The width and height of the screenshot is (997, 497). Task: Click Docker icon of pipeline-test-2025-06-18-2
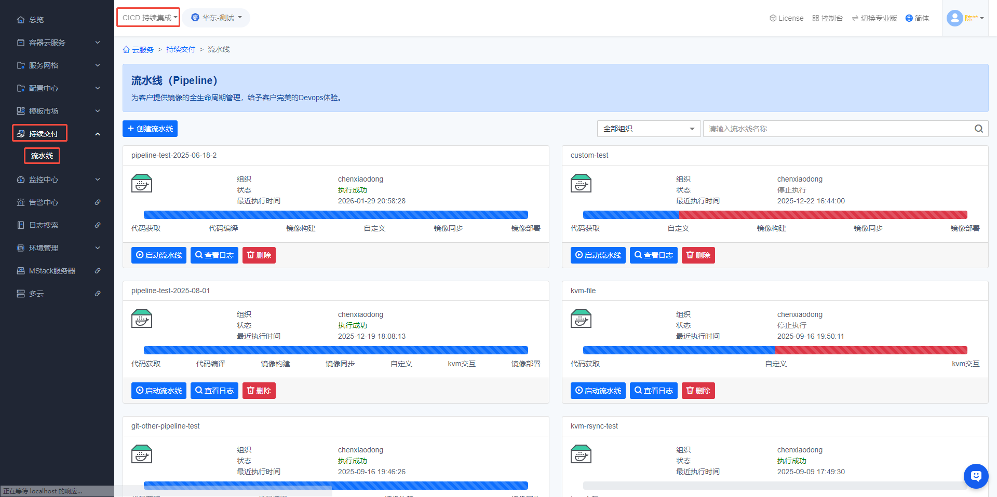[x=142, y=184]
